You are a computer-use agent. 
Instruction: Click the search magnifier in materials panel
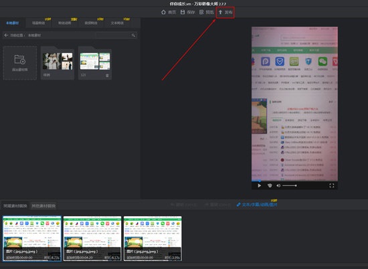pyautogui.click(x=133, y=35)
